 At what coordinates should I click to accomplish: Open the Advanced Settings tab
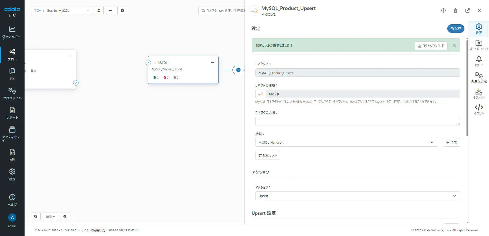479,77
